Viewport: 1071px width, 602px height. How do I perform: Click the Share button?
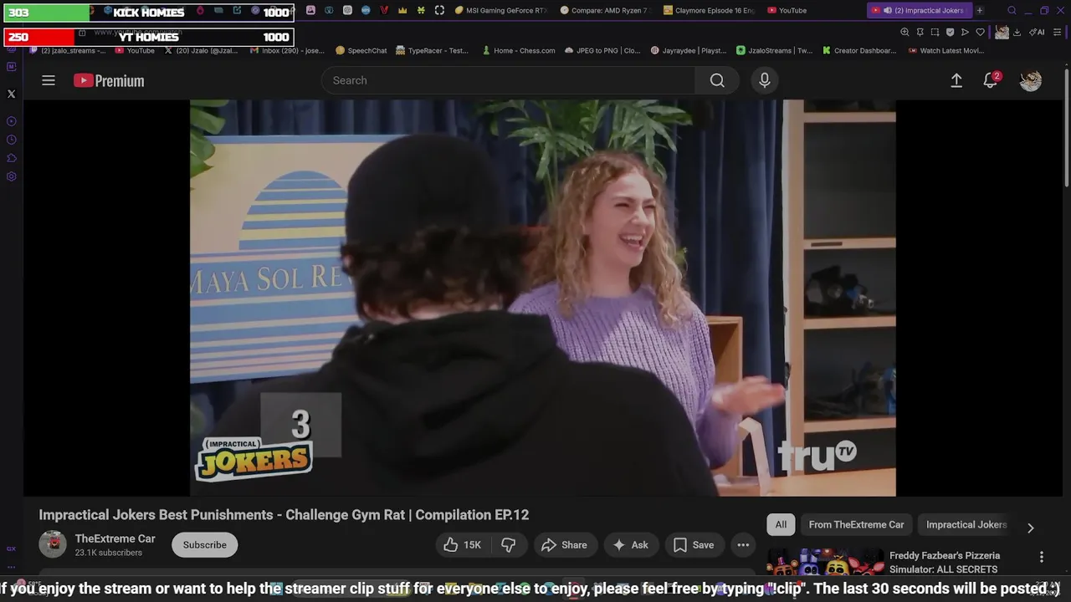[565, 545]
